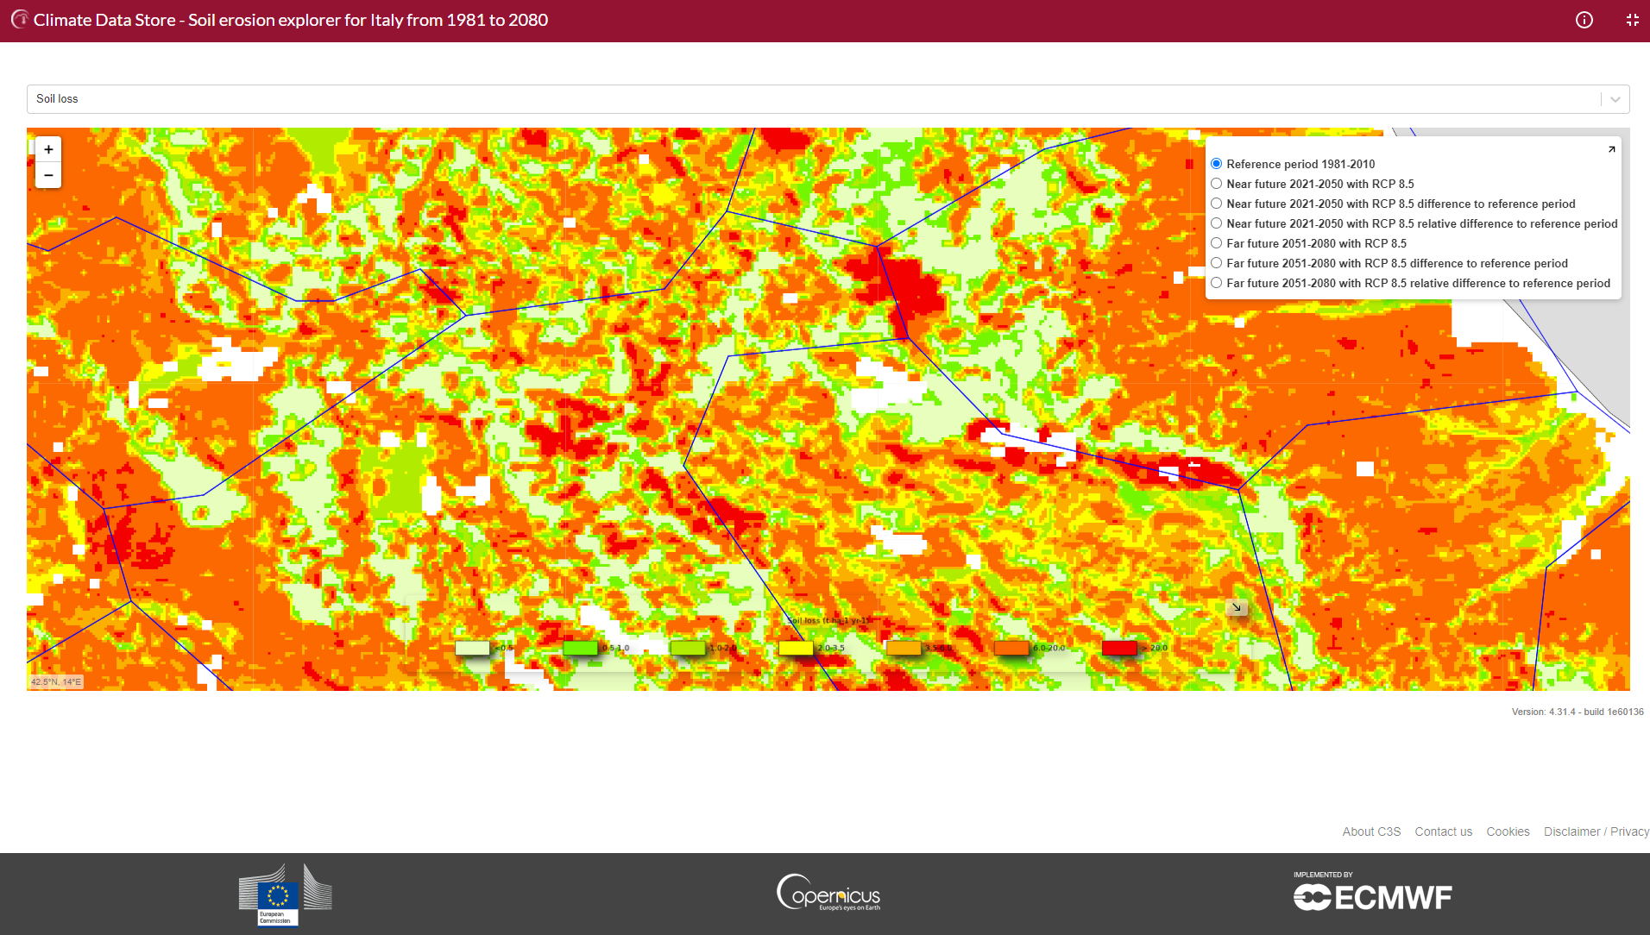The image size is (1650, 935).
Task: Open the About C3S link
Action: coord(1371,831)
